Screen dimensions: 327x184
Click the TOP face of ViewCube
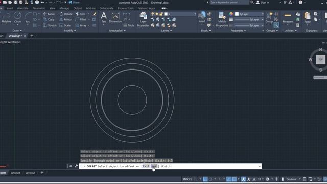point(320,59)
